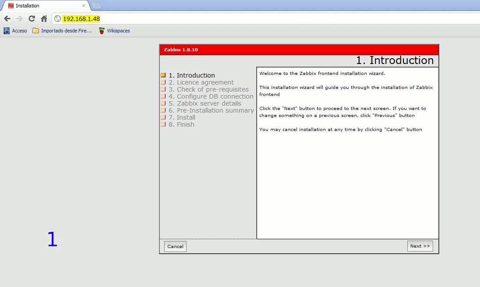Click the globe site-info icon in address bar
Screen dimensions: 480x287
[x=57, y=18]
